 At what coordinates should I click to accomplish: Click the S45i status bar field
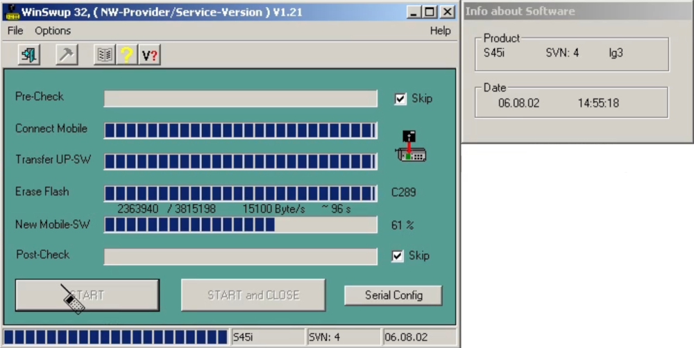tap(266, 338)
